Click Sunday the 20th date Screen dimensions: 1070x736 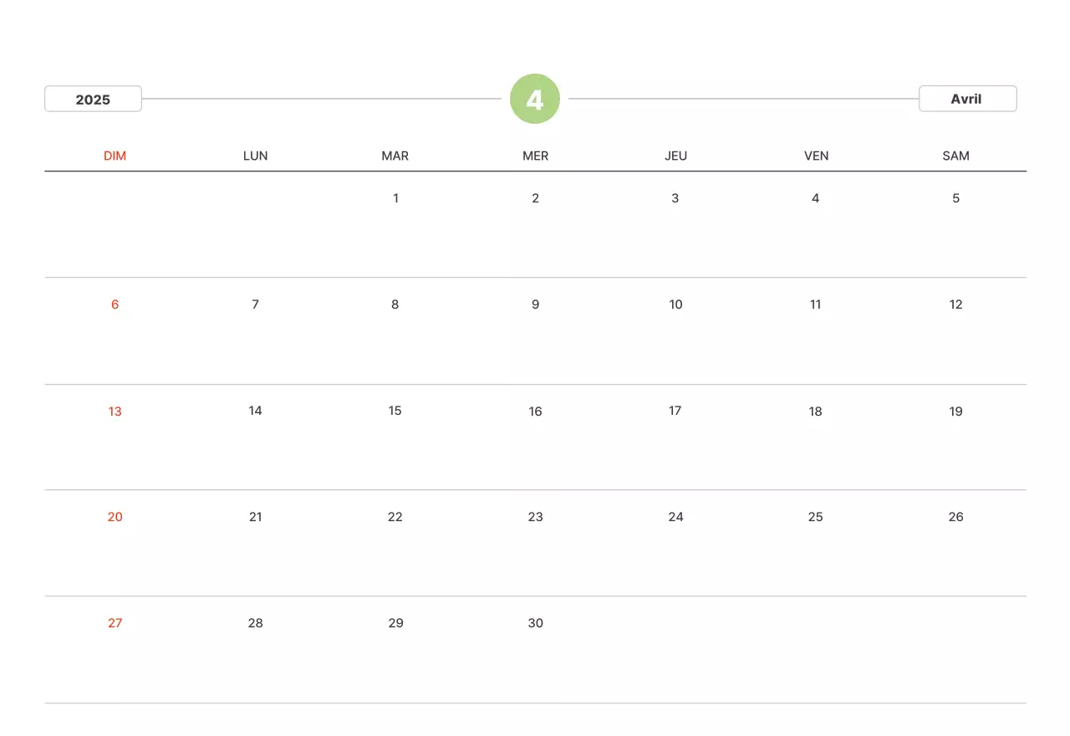tap(115, 517)
